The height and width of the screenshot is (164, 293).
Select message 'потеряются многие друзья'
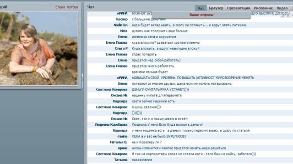point(182,83)
